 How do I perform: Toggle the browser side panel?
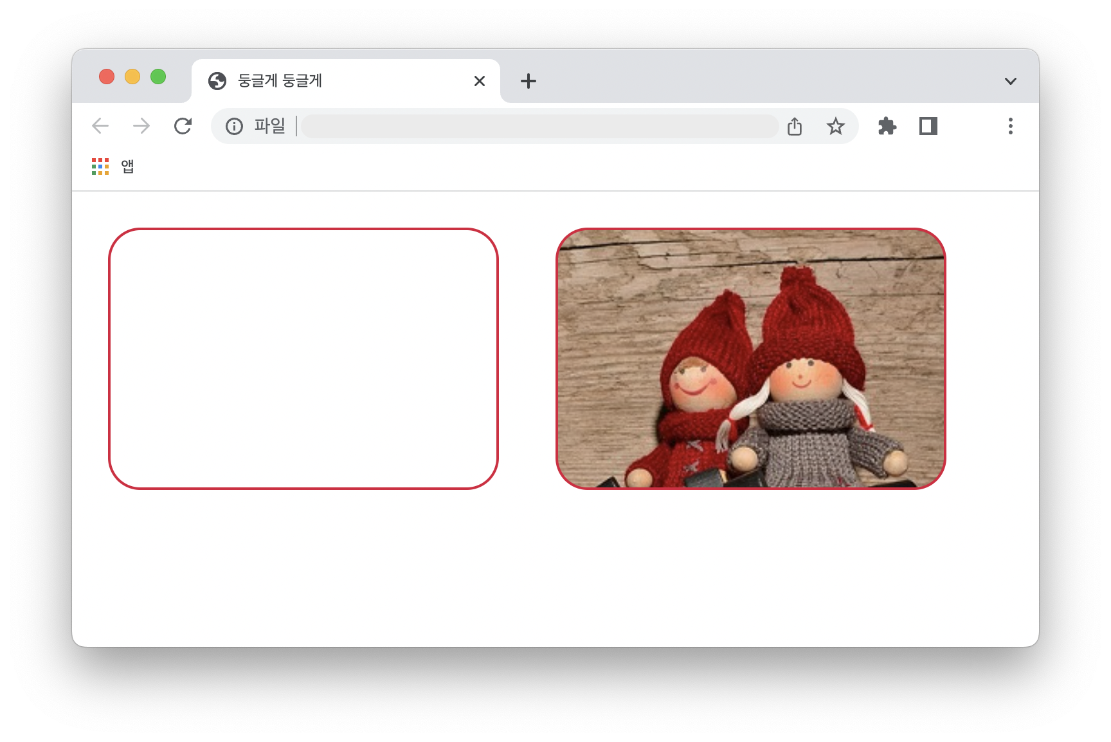click(928, 126)
